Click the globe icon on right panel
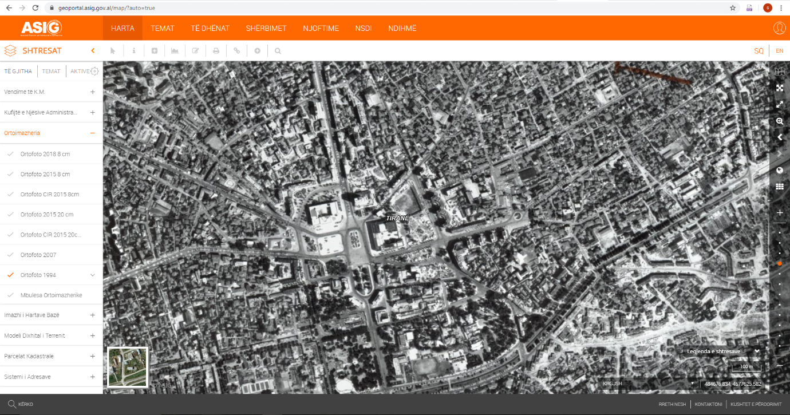Viewport: 790px width, 415px height. (779, 171)
